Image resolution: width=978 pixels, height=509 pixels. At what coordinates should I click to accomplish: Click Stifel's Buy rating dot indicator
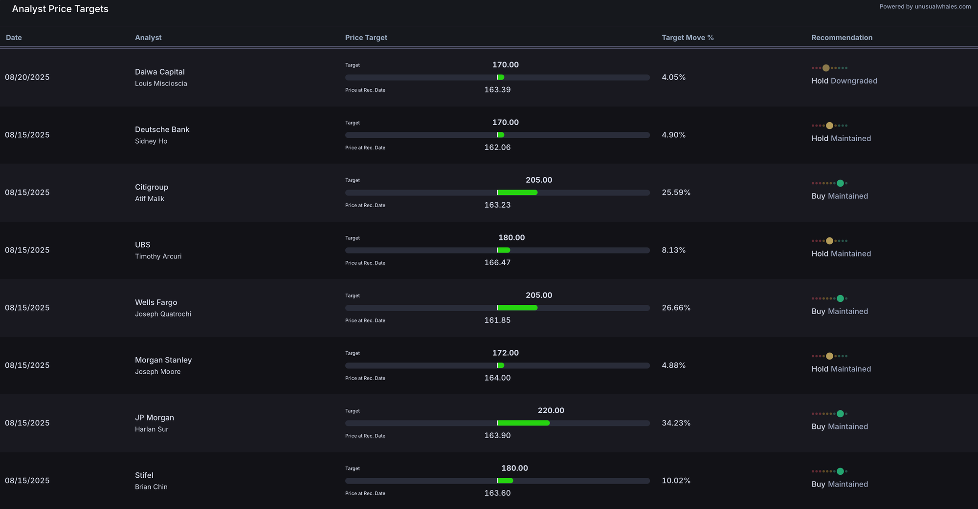[829, 471]
